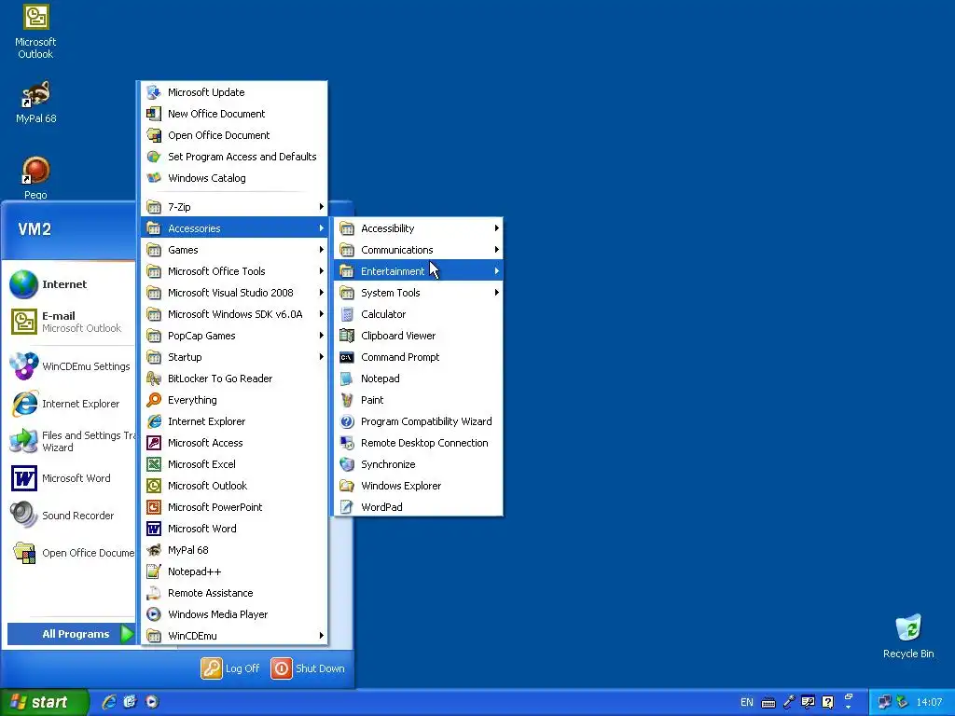
Task: Open Microsoft Access
Action: click(234, 443)
